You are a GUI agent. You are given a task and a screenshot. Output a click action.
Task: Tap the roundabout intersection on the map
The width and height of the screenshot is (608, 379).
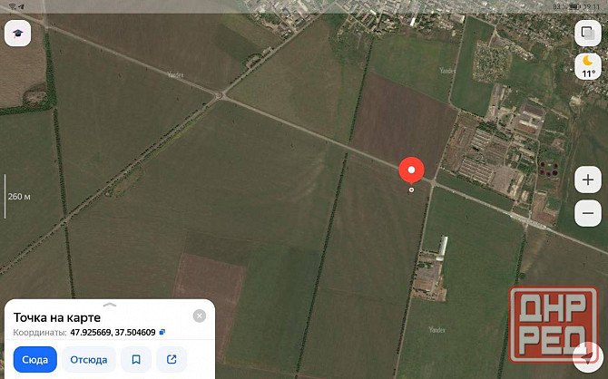tap(221, 95)
